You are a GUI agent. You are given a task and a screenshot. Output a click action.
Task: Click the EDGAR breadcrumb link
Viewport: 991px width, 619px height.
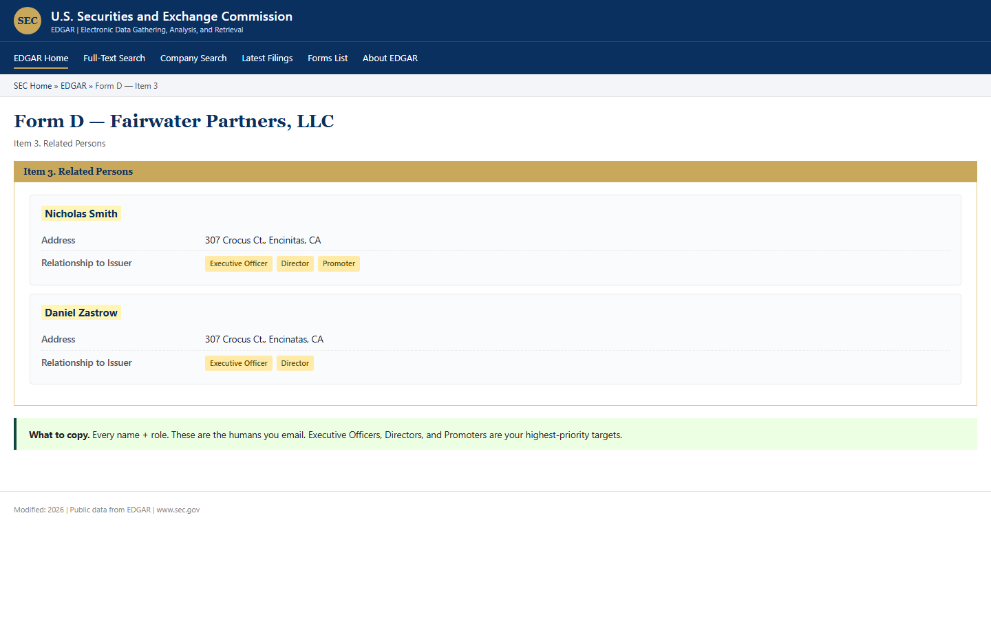tap(74, 86)
